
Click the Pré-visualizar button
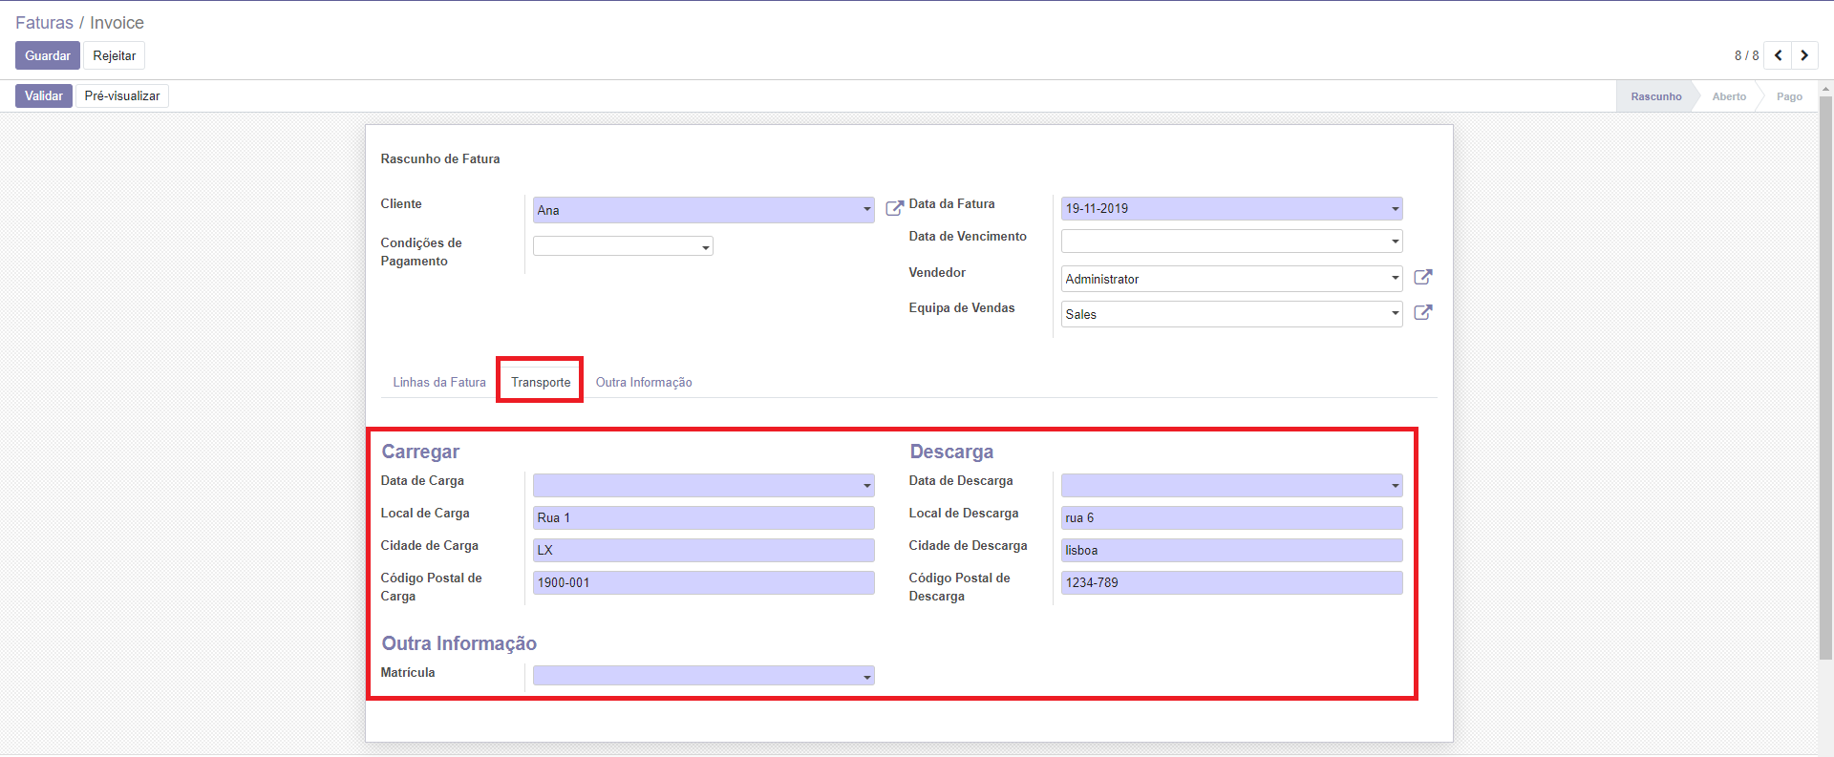coord(122,95)
